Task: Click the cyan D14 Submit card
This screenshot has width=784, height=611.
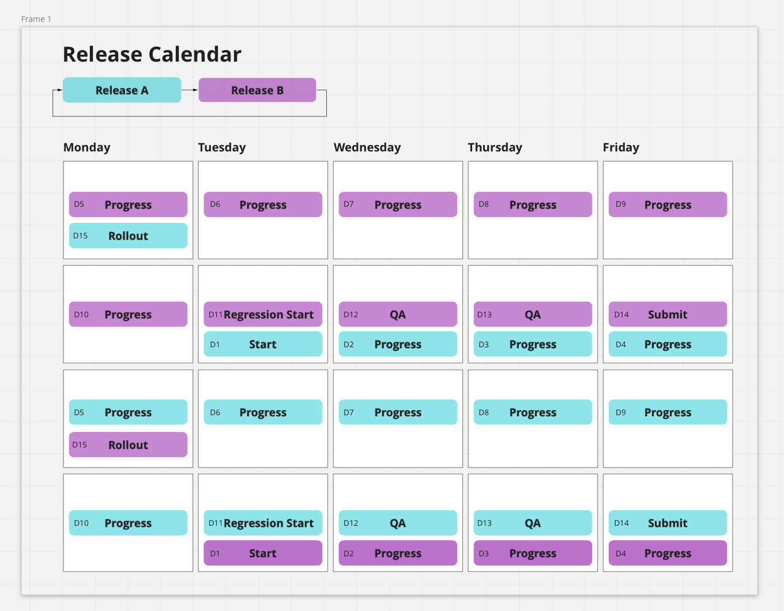Action: click(668, 523)
